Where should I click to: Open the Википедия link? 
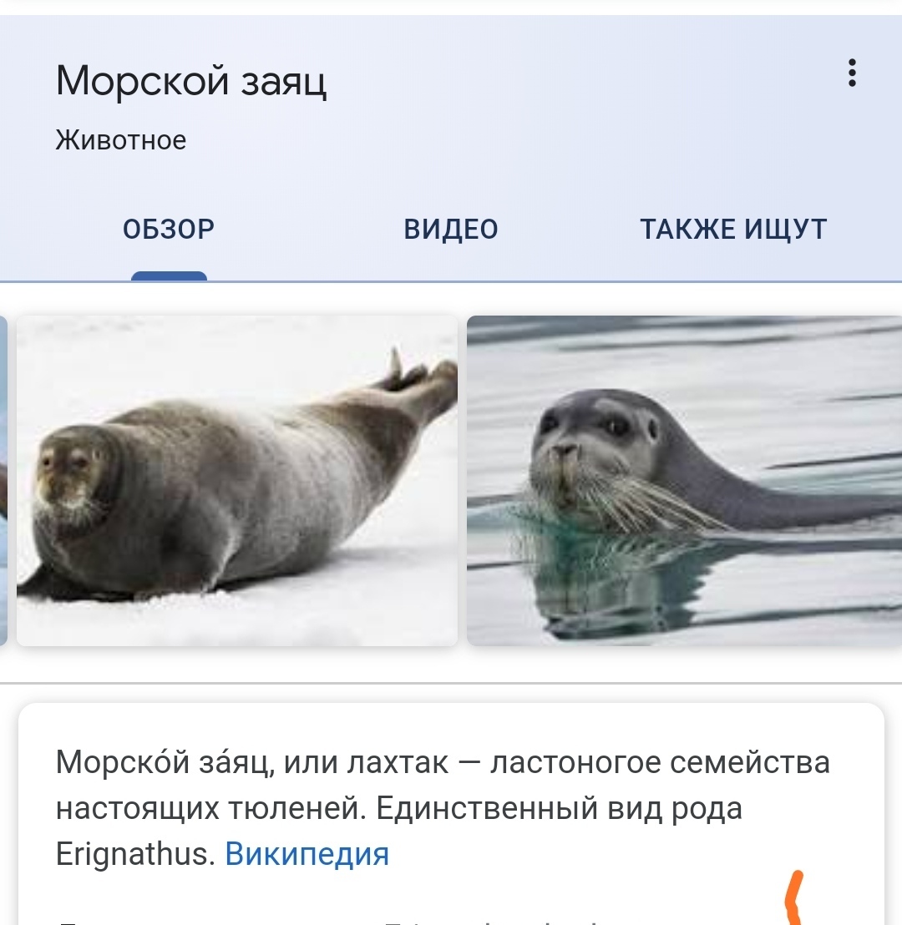coord(307,853)
